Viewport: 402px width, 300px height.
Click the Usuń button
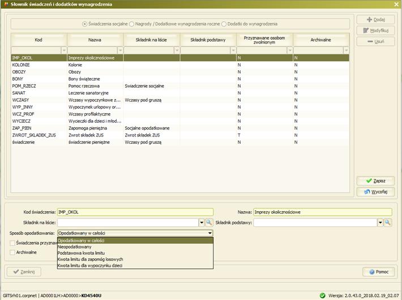tap(375, 41)
